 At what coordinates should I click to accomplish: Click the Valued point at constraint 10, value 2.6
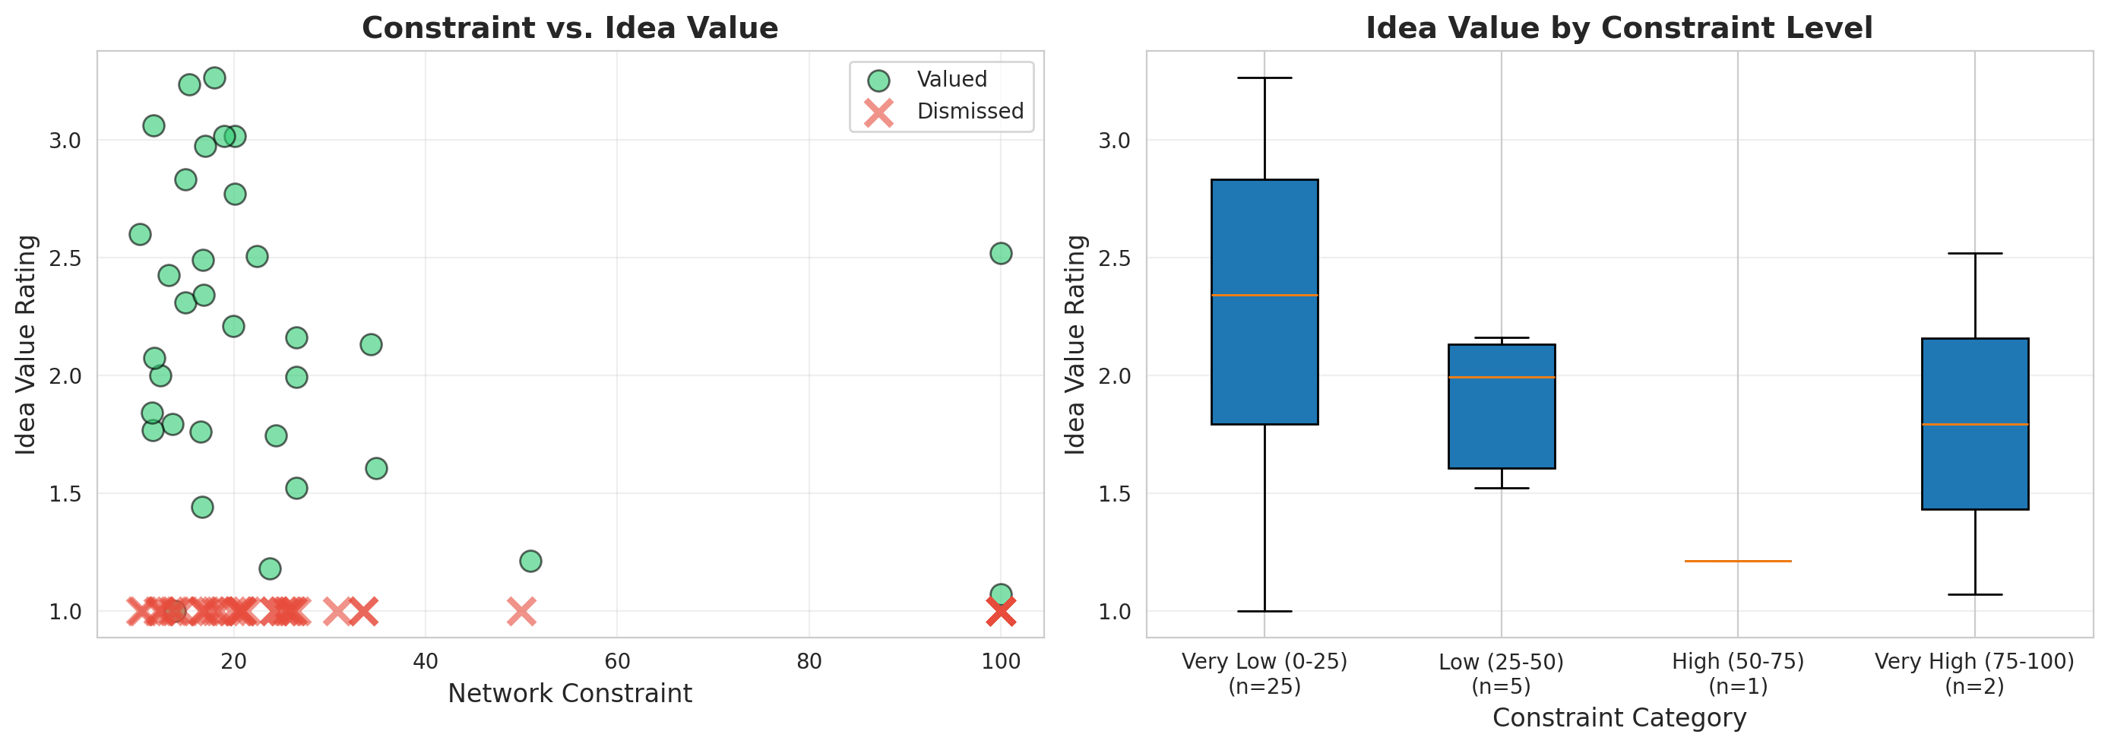(140, 235)
